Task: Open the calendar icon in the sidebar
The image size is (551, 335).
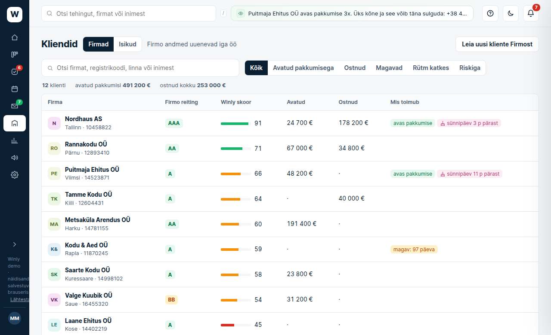Action: (15, 89)
